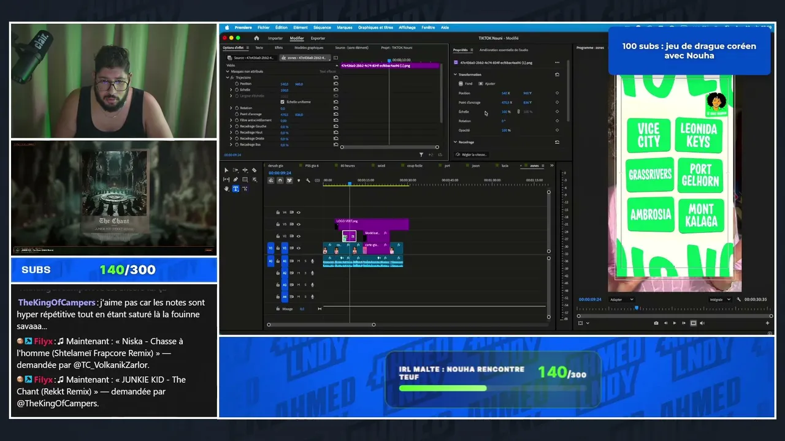Viewport: 785px width, 441px height.
Task: Reset the Rotation parameter in effect options
Action: 335,108
